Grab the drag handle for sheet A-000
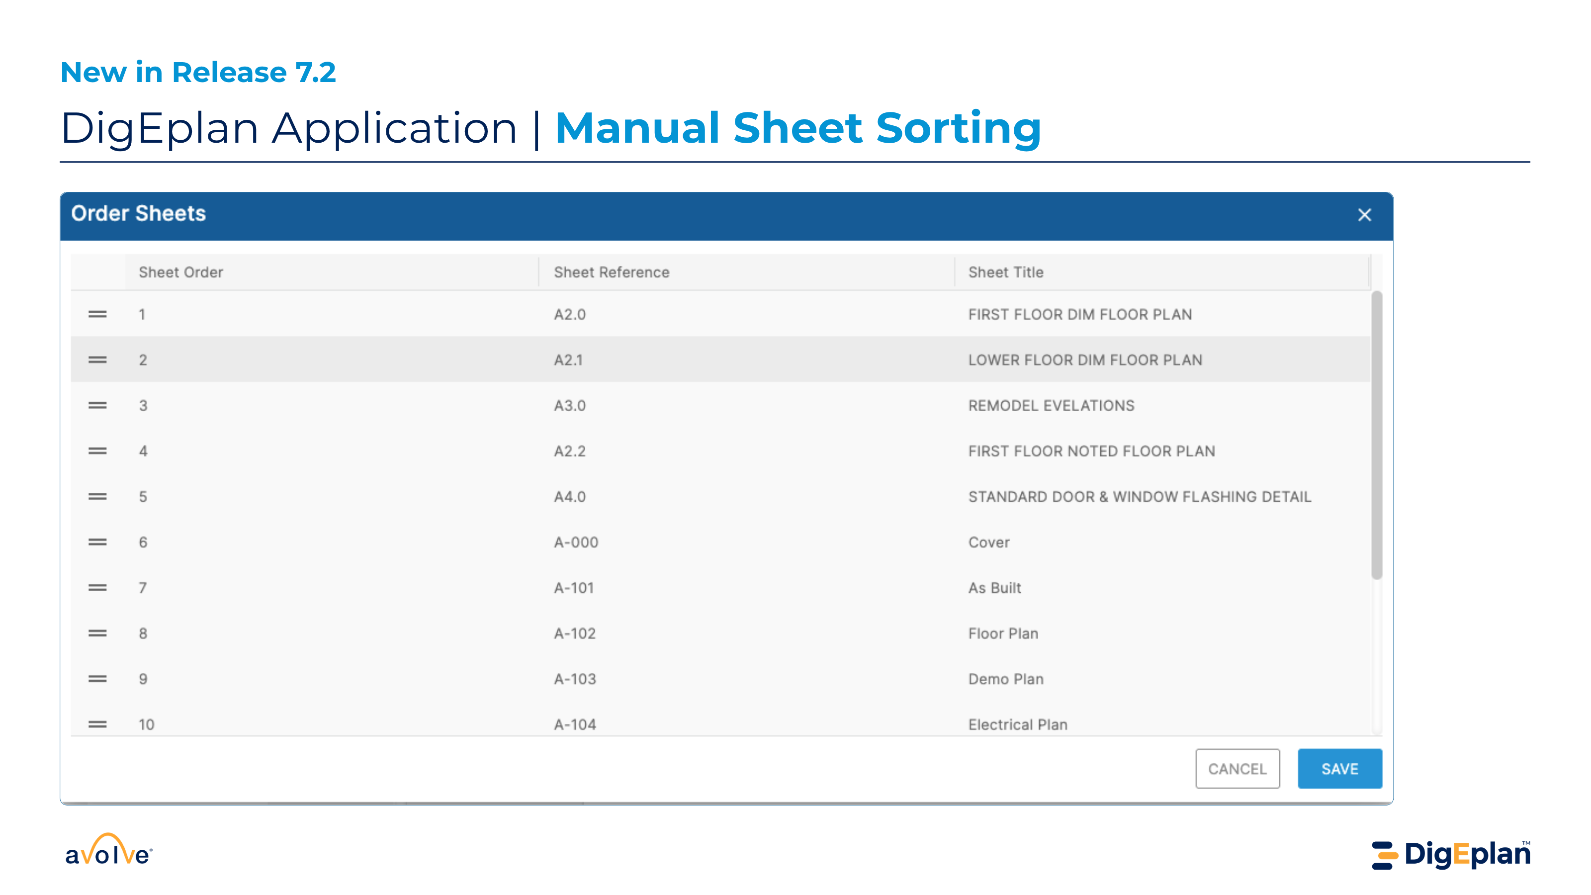The image size is (1591, 895). point(97,542)
